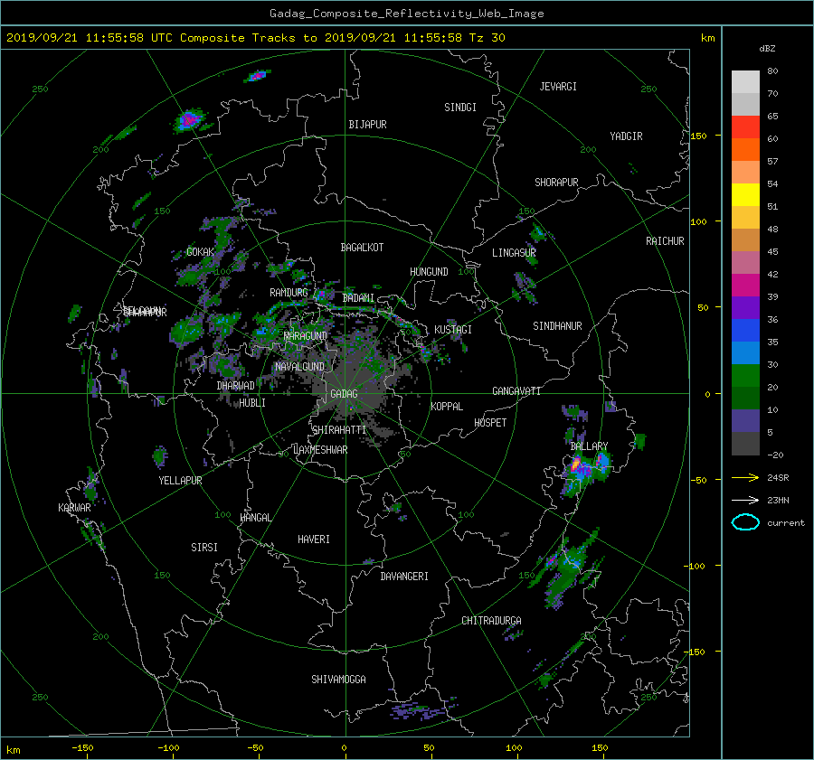814x760 pixels.
Task: Click the LINGASUR city label
Action: point(514,253)
